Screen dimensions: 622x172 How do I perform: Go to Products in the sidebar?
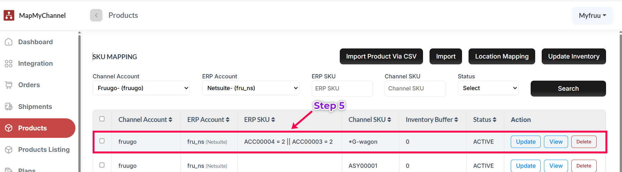pyautogui.click(x=33, y=128)
